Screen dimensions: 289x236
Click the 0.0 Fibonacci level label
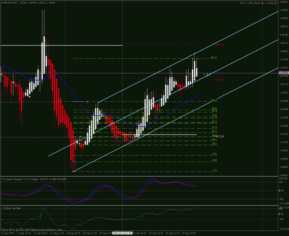click(x=215, y=170)
